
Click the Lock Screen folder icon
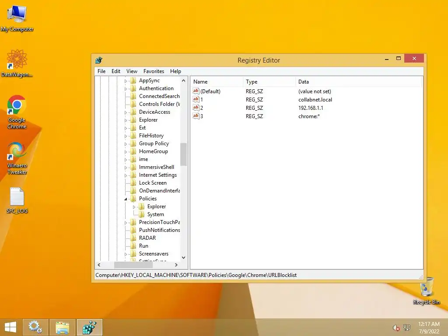point(133,183)
